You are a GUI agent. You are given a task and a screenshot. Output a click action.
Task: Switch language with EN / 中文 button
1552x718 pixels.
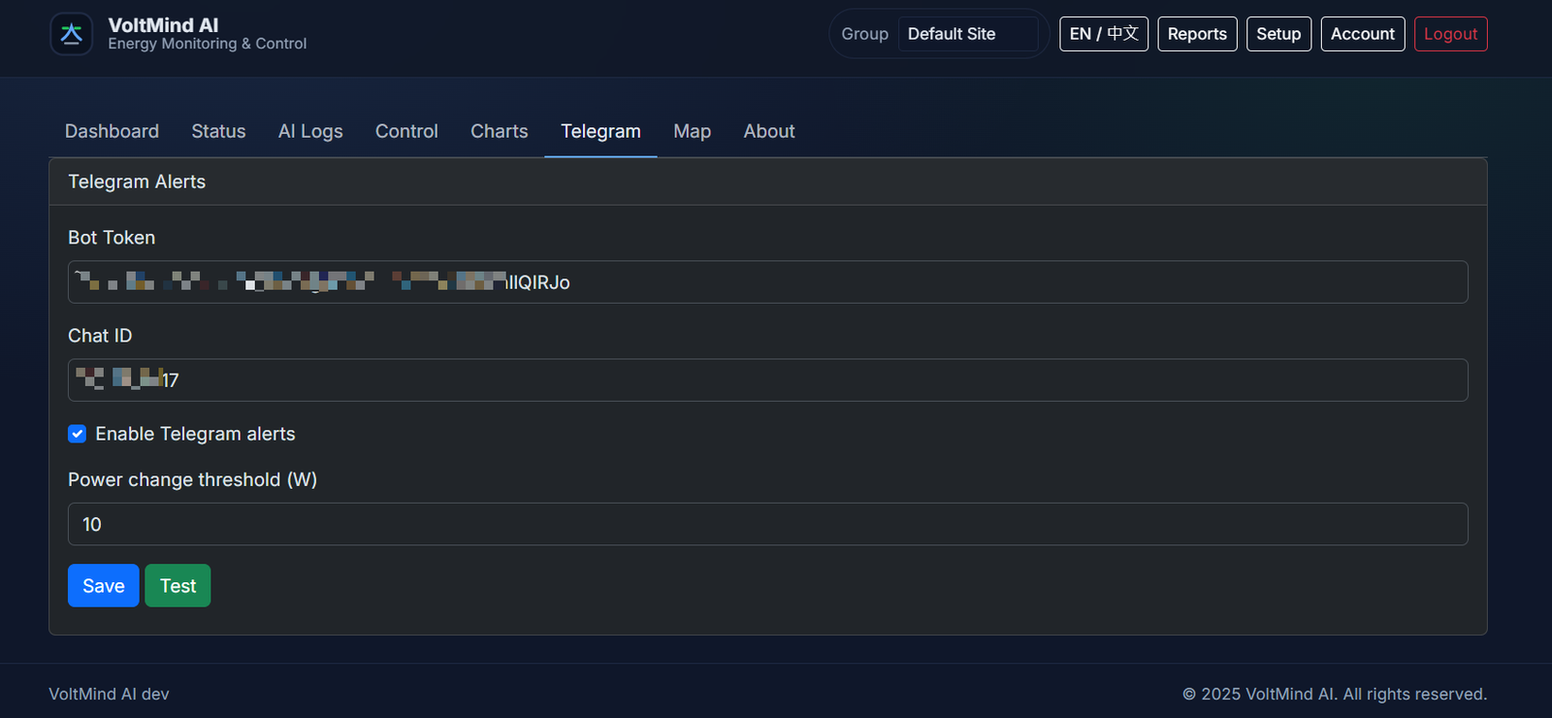[1103, 34]
